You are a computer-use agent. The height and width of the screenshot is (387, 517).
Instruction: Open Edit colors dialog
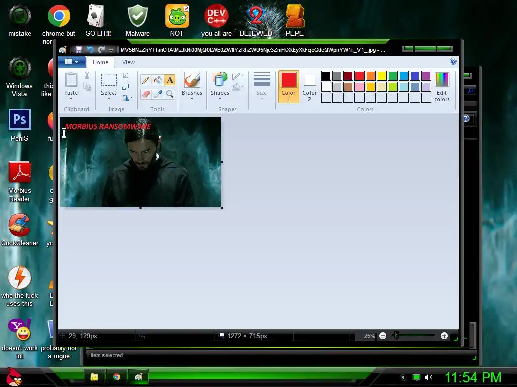[442, 87]
